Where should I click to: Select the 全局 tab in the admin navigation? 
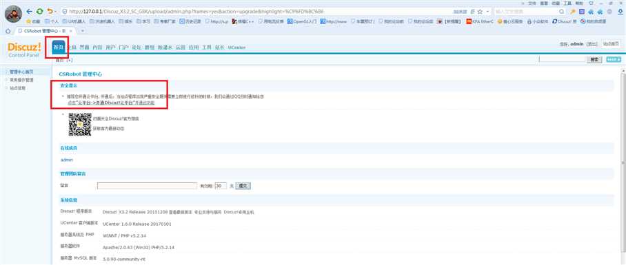click(72, 47)
